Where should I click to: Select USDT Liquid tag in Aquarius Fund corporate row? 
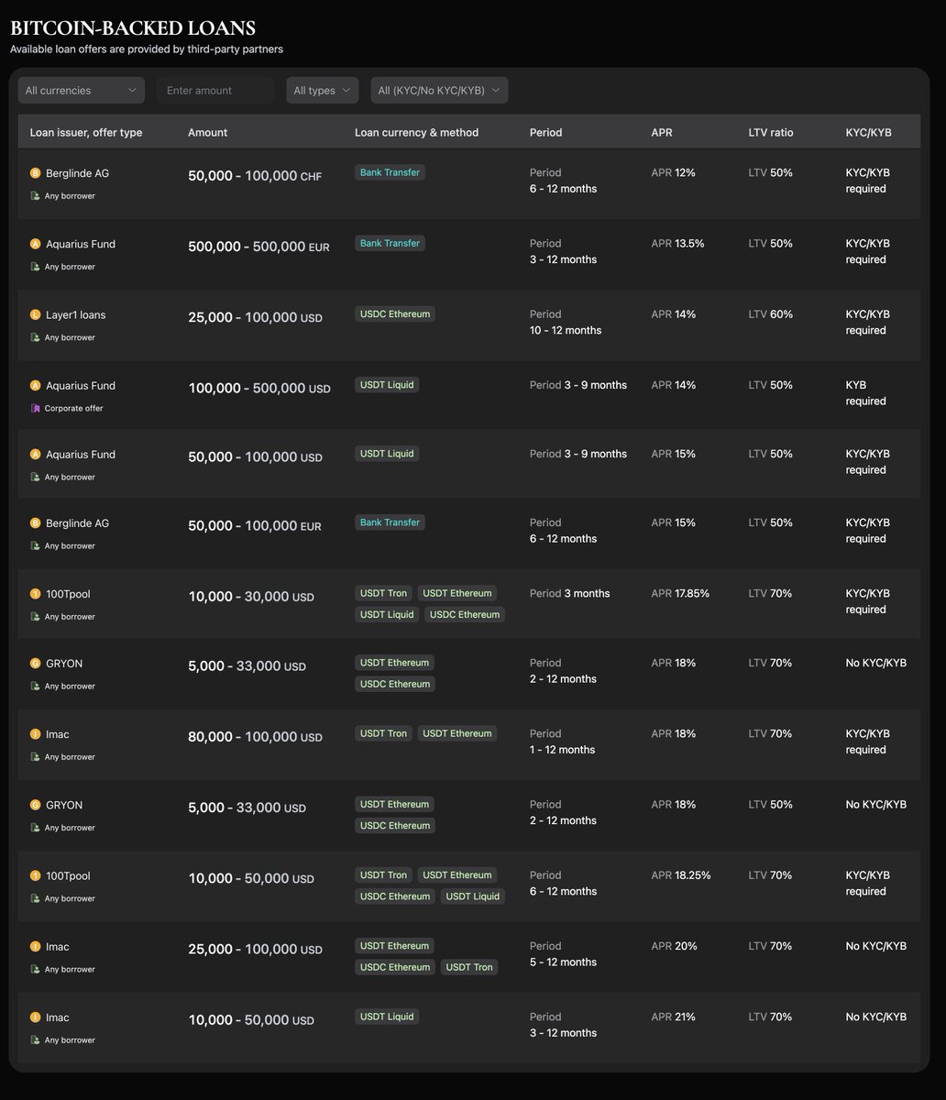coord(387,384)
